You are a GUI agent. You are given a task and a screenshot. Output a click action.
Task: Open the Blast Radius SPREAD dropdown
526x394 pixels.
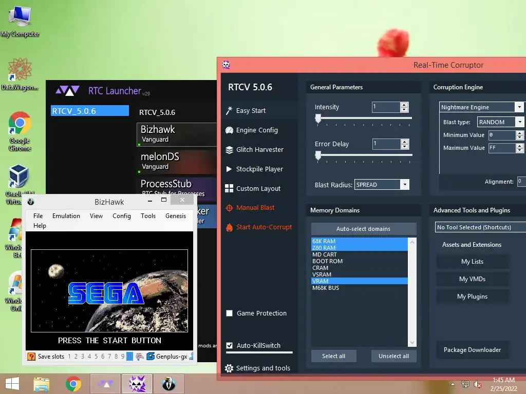[405, 185]
